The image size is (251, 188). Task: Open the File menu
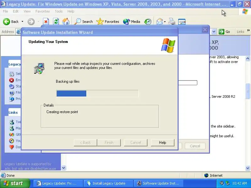click(x=5, y=11)
